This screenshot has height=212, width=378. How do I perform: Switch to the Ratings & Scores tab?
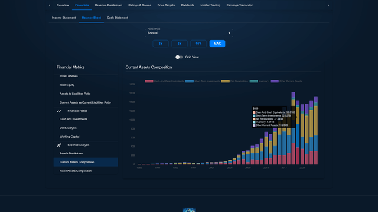pyautogui.click(x=140, y=5)
